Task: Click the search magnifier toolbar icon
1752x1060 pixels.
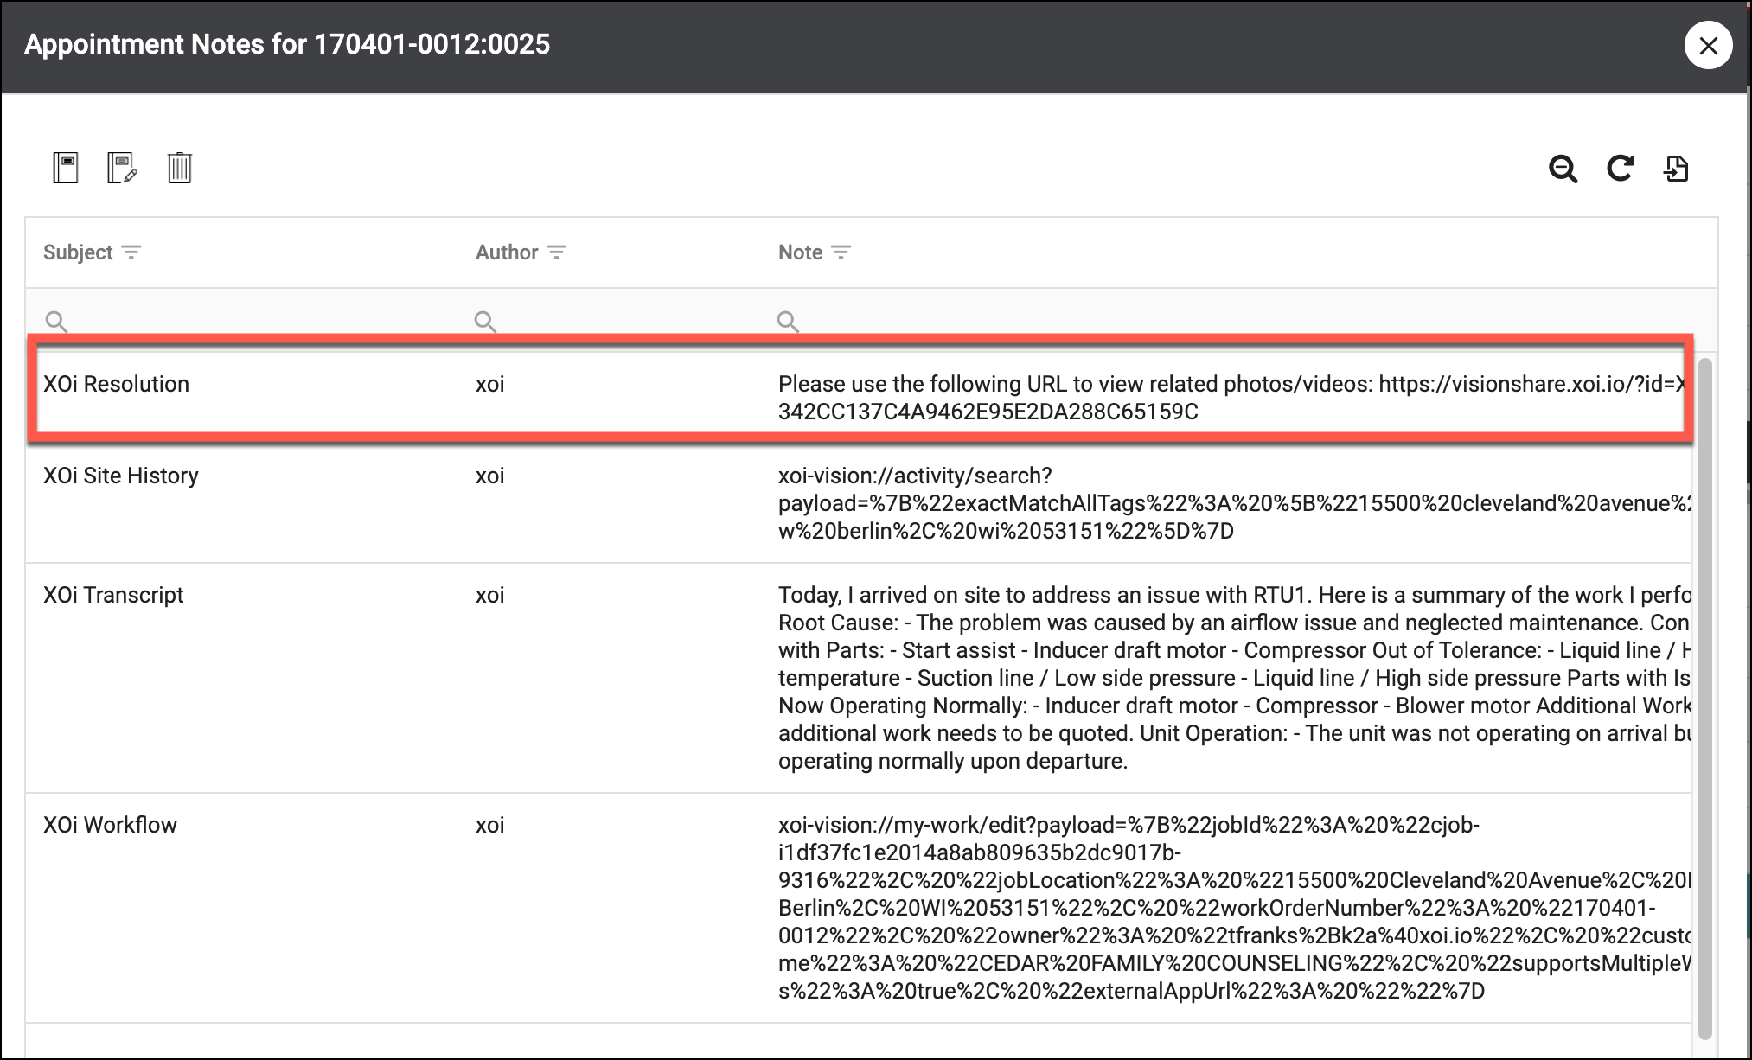Action: point(1563,169)
